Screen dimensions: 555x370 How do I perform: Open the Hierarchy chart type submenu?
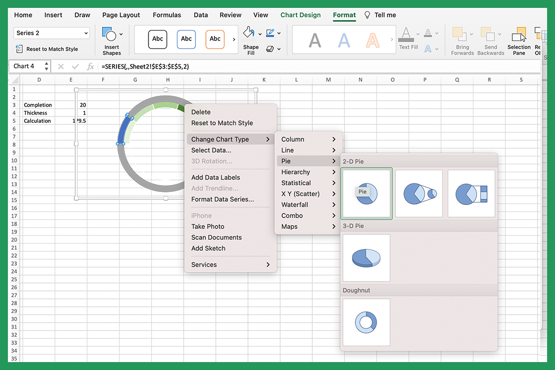(x=308, y=172)
